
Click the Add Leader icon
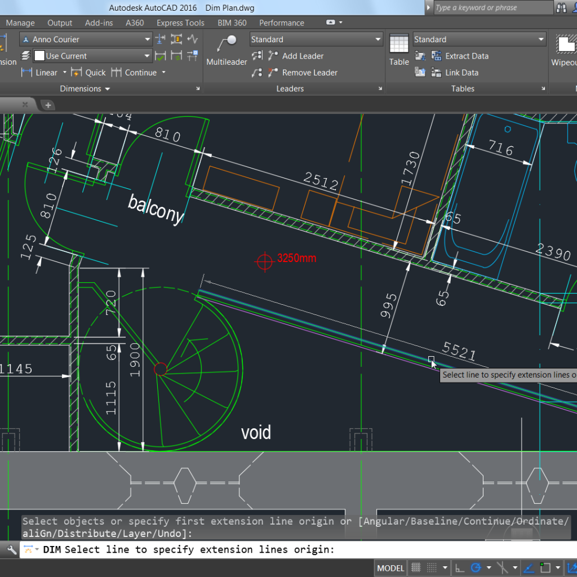pyautogui.click(x=273, y=56)
